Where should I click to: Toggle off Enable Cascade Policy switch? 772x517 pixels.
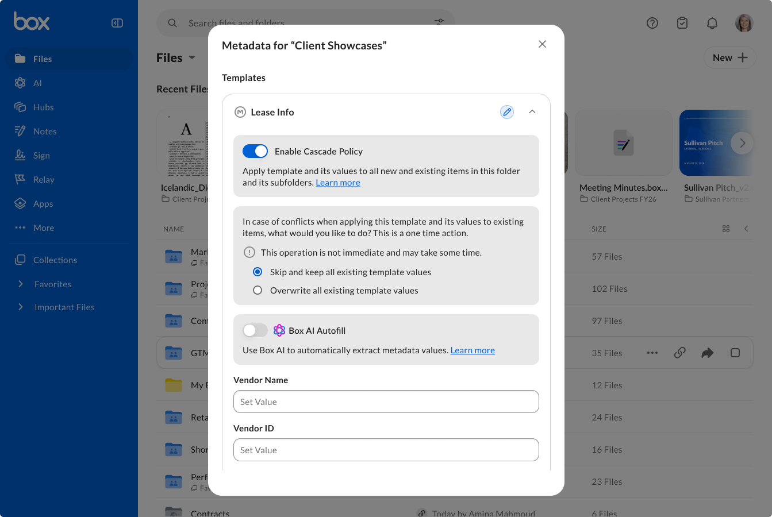(x=255, y=151)
